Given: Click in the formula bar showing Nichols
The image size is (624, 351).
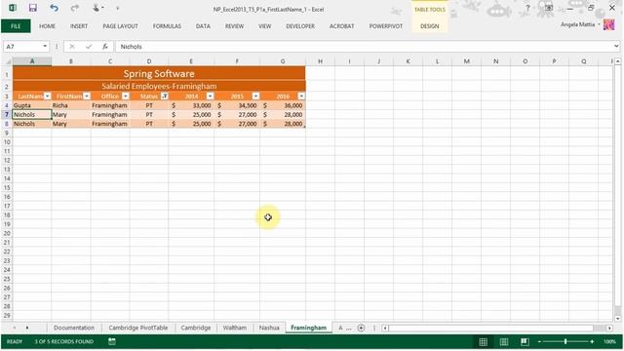Looking at the screenshot, I should [x=364, y=47].
